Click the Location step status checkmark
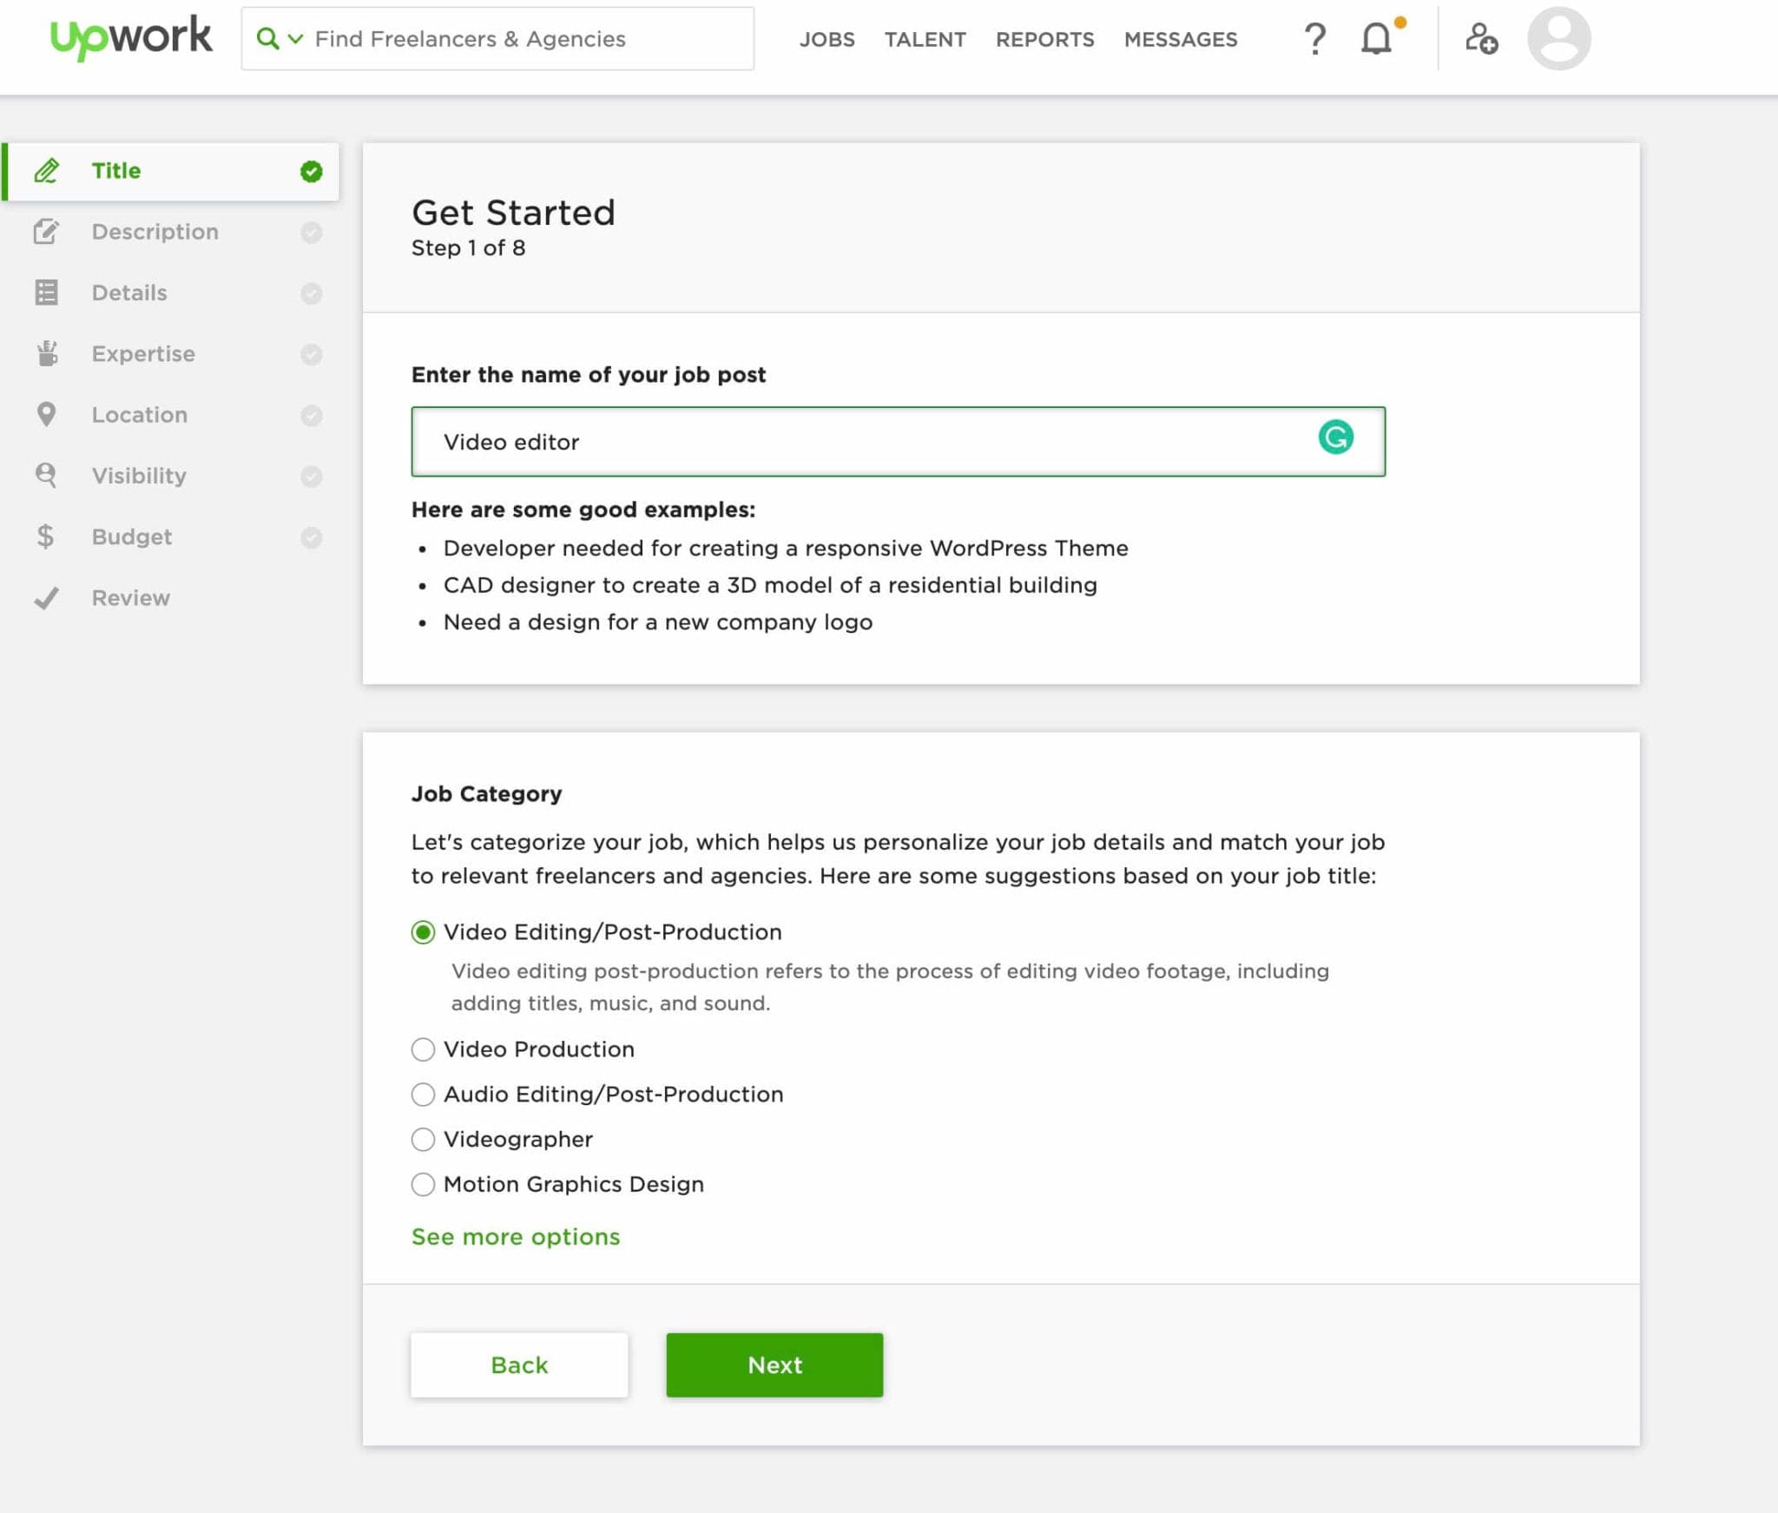The width and height of the screenshot is (1778, 1513). [x=311, y=416]
